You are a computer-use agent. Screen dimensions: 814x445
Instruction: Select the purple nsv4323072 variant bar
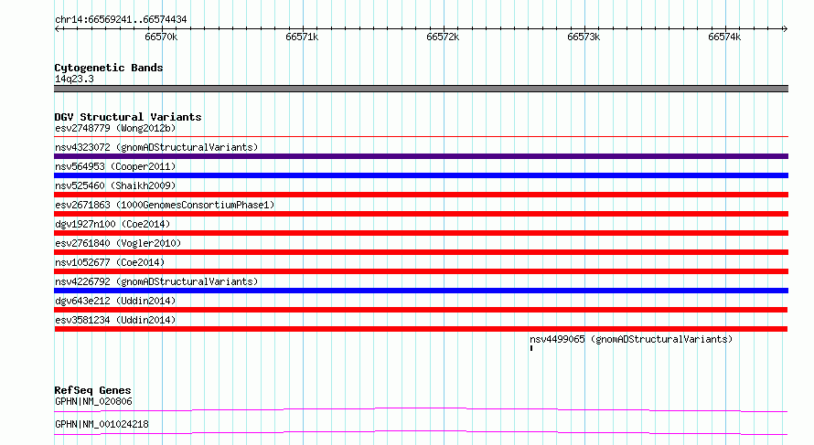421,156
